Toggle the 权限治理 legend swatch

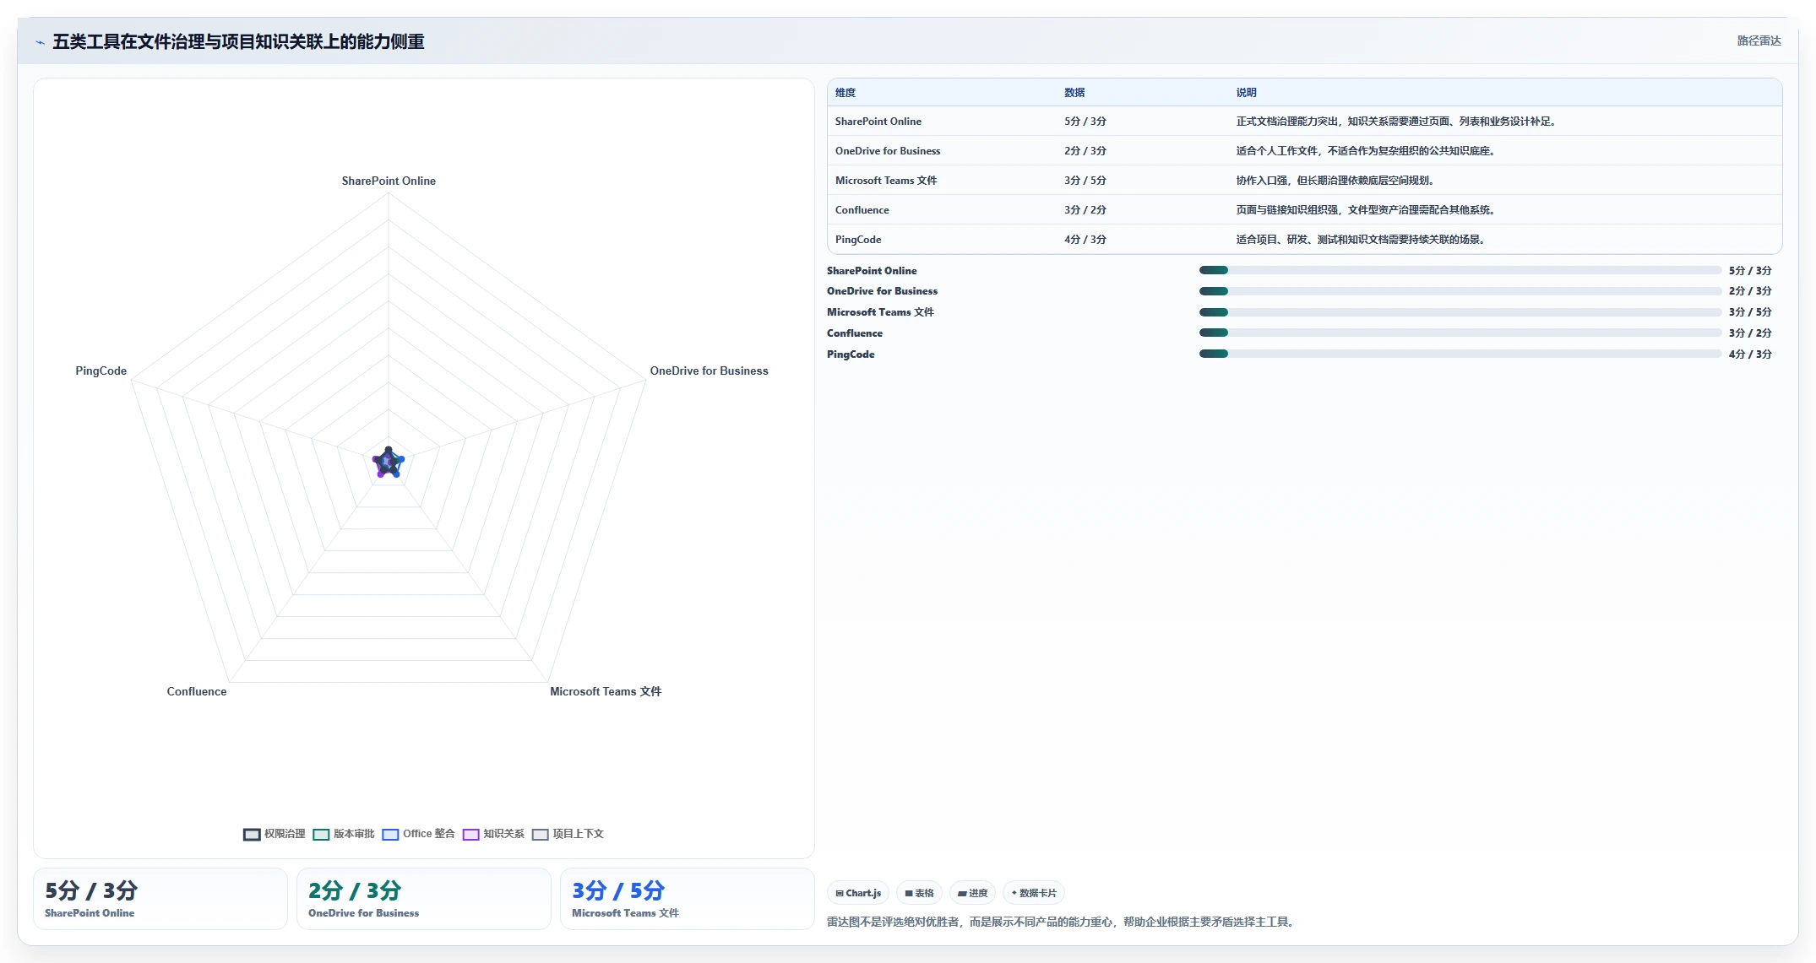(252, 834)
